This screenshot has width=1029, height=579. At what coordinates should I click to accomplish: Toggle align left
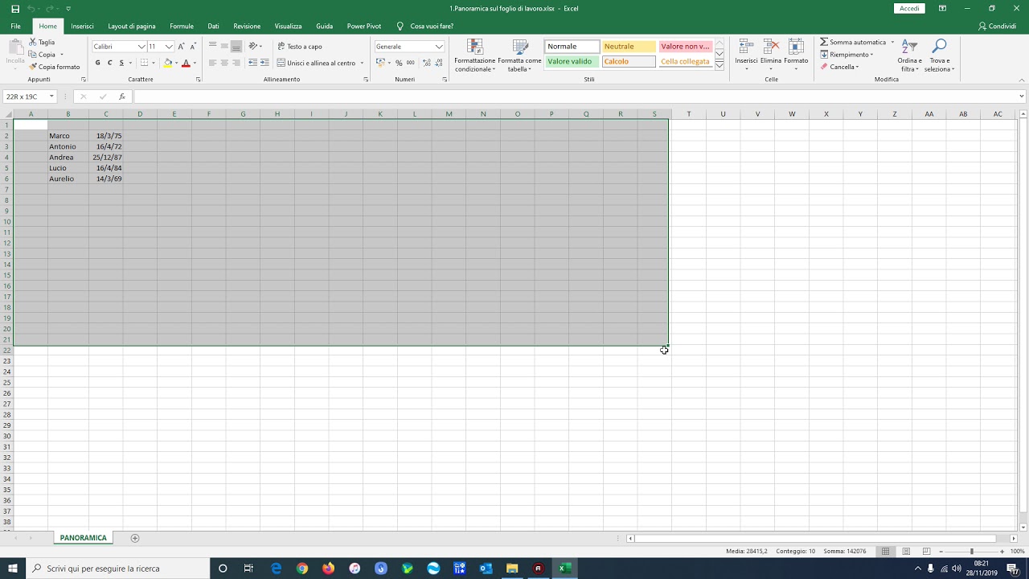[212, 63]
